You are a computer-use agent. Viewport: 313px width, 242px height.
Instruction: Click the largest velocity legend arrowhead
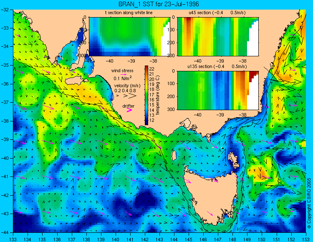[133, 96]
